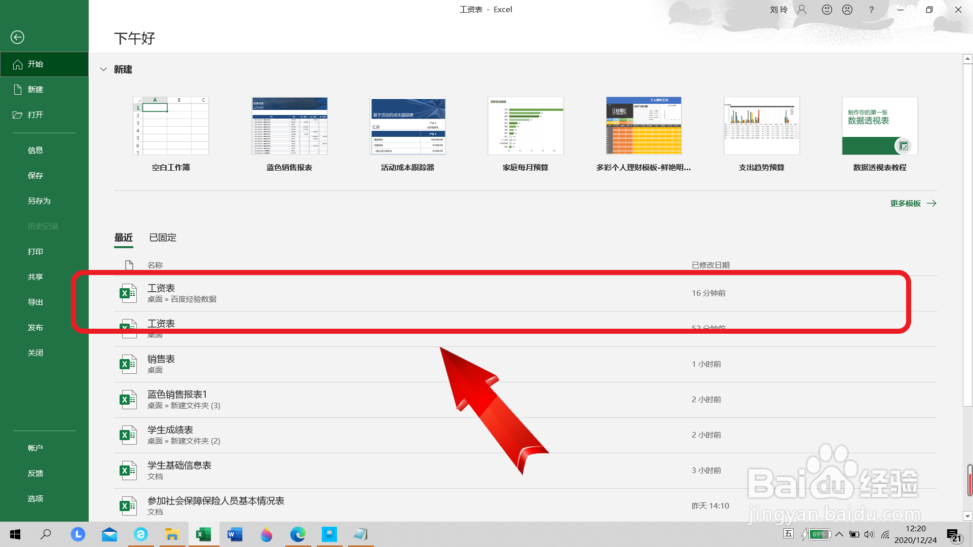Switch to the Excel taskbar icon
Image resolution: width=973 pixels, height=547 pixels.
point(204,534)
